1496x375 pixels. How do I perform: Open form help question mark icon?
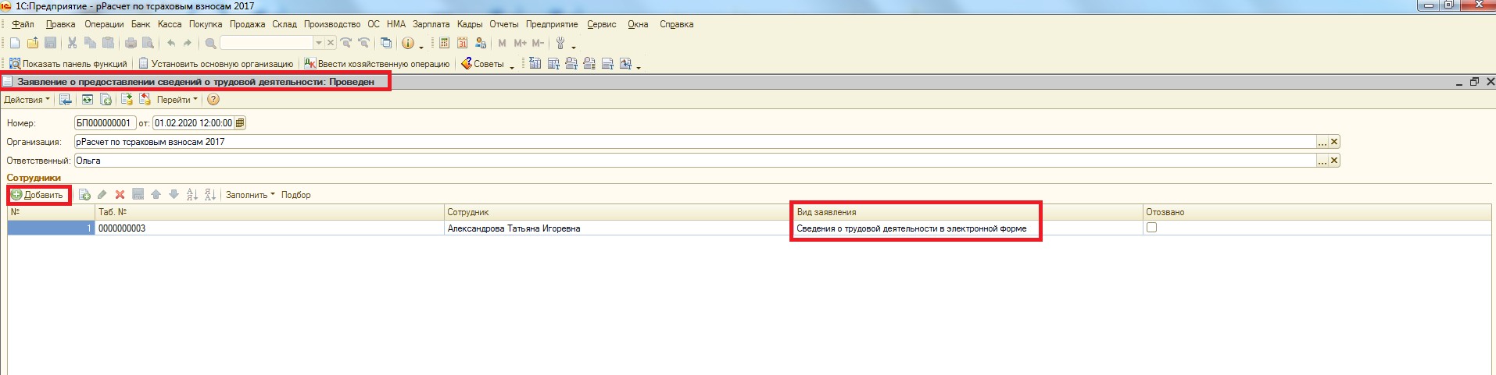(x=213, y=100)
